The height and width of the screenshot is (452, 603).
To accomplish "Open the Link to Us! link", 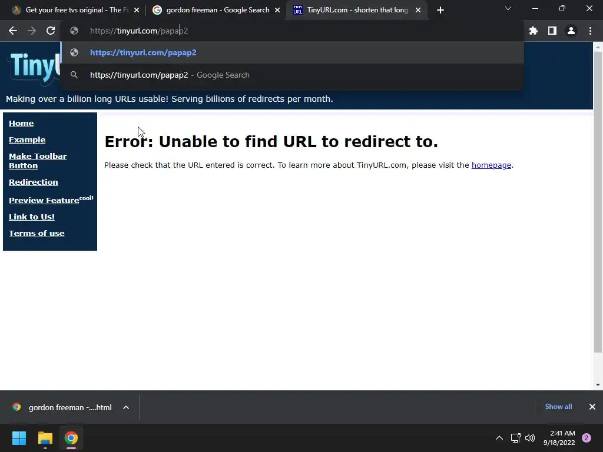I will tap(32, 217).
